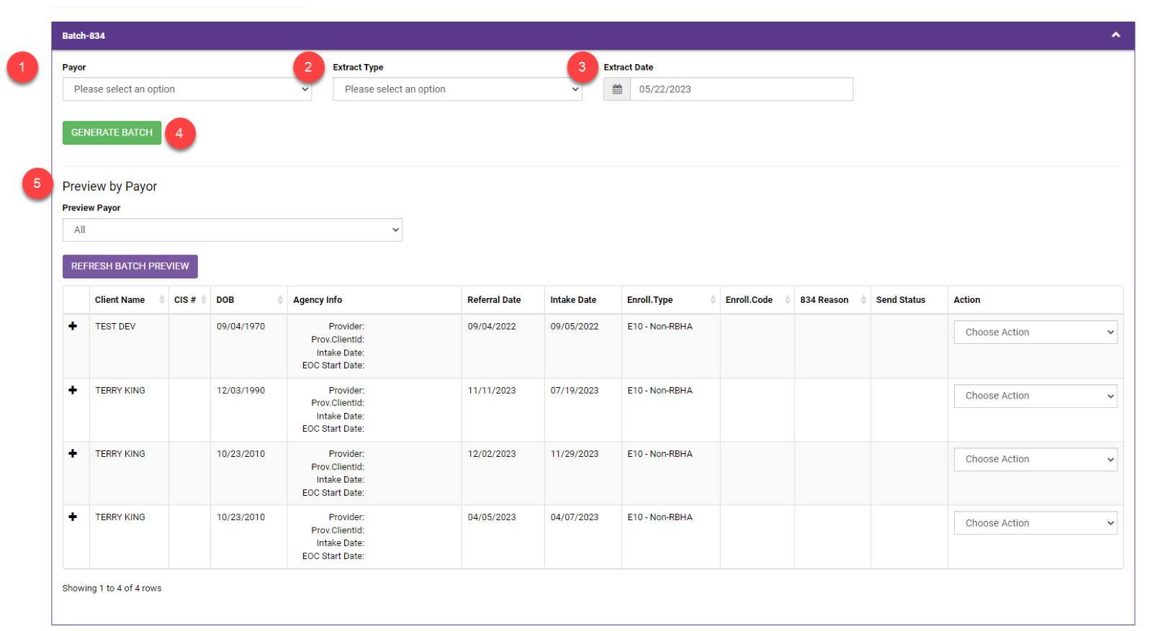The width and height of the screenshot is (1152, 631).
Task: Expand the TERRY KING row born 12/03/1990
Action: pyautogui.click(x=73, y=390)
